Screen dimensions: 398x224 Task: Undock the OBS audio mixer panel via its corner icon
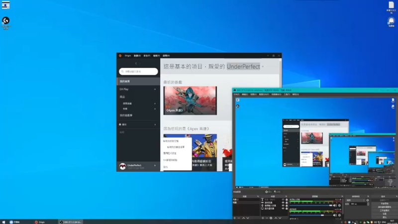(x=342, y=196)
